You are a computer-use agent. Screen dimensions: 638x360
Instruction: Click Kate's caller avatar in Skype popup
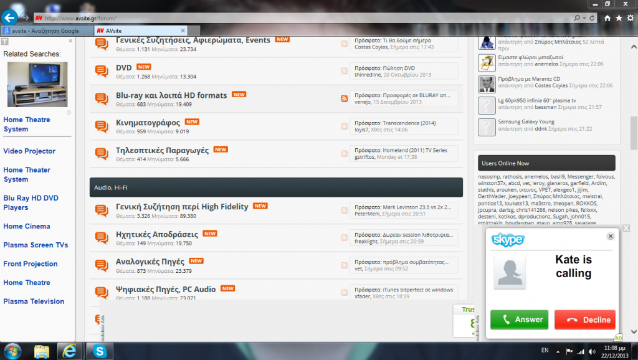coord(510,273)
